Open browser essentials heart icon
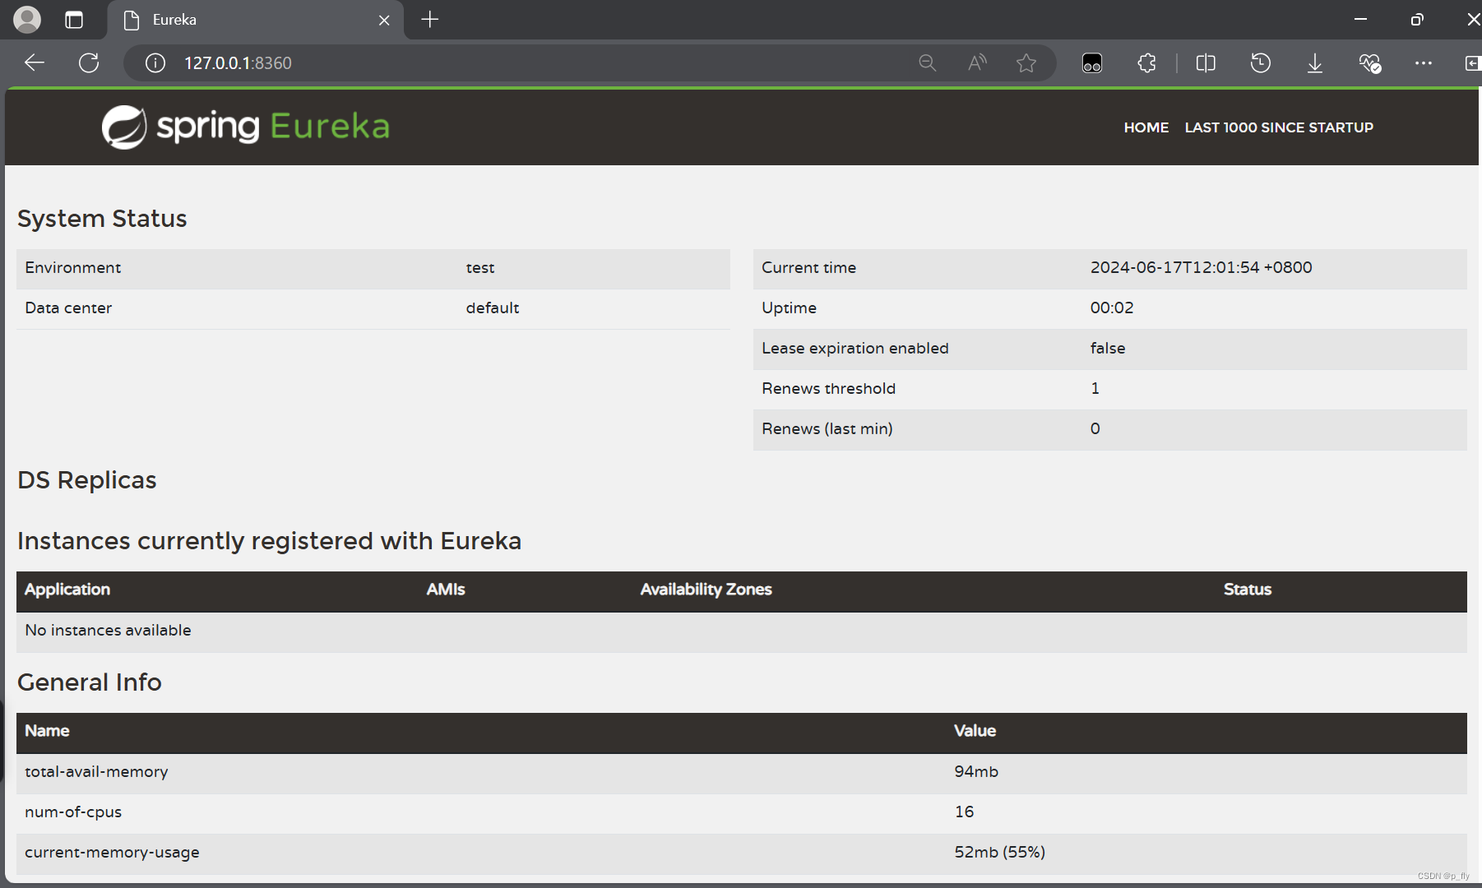Screen dimensions: 1482x888 1369,62
